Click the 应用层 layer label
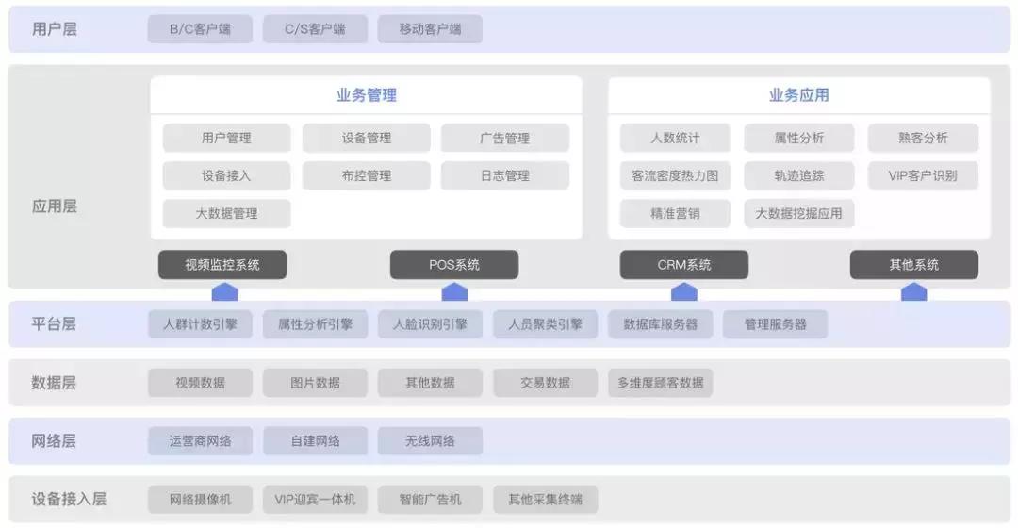Screen dimensions: 1018x528 click(x=54, y=206)
